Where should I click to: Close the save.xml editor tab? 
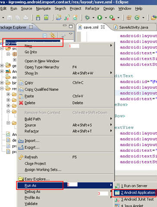[103, 27]
